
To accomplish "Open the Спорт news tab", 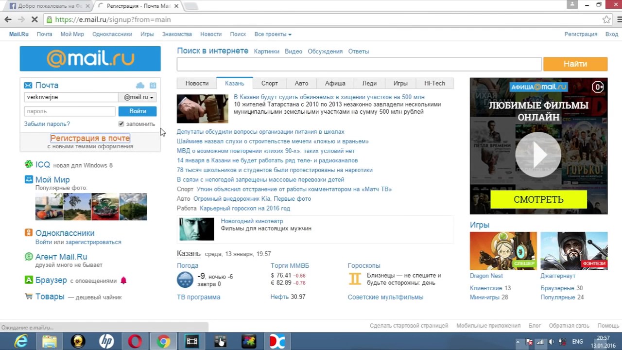I will (270, 83).
